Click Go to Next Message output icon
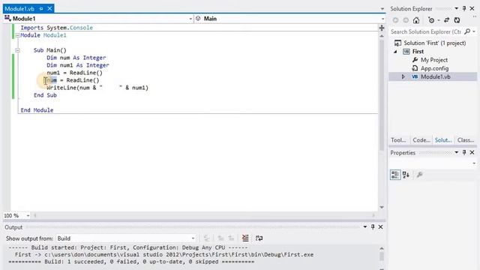This screenshot has width=480, height=270. (x=231, y=238)
